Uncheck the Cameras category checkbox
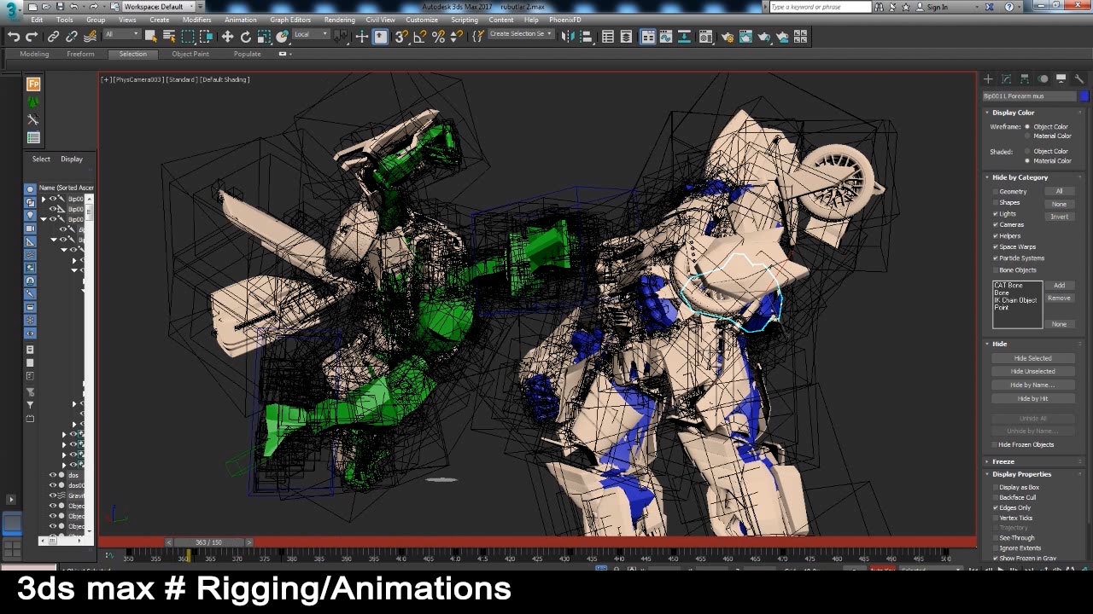Viewport: 1093px width, 614px height. [x=996, y=225]
